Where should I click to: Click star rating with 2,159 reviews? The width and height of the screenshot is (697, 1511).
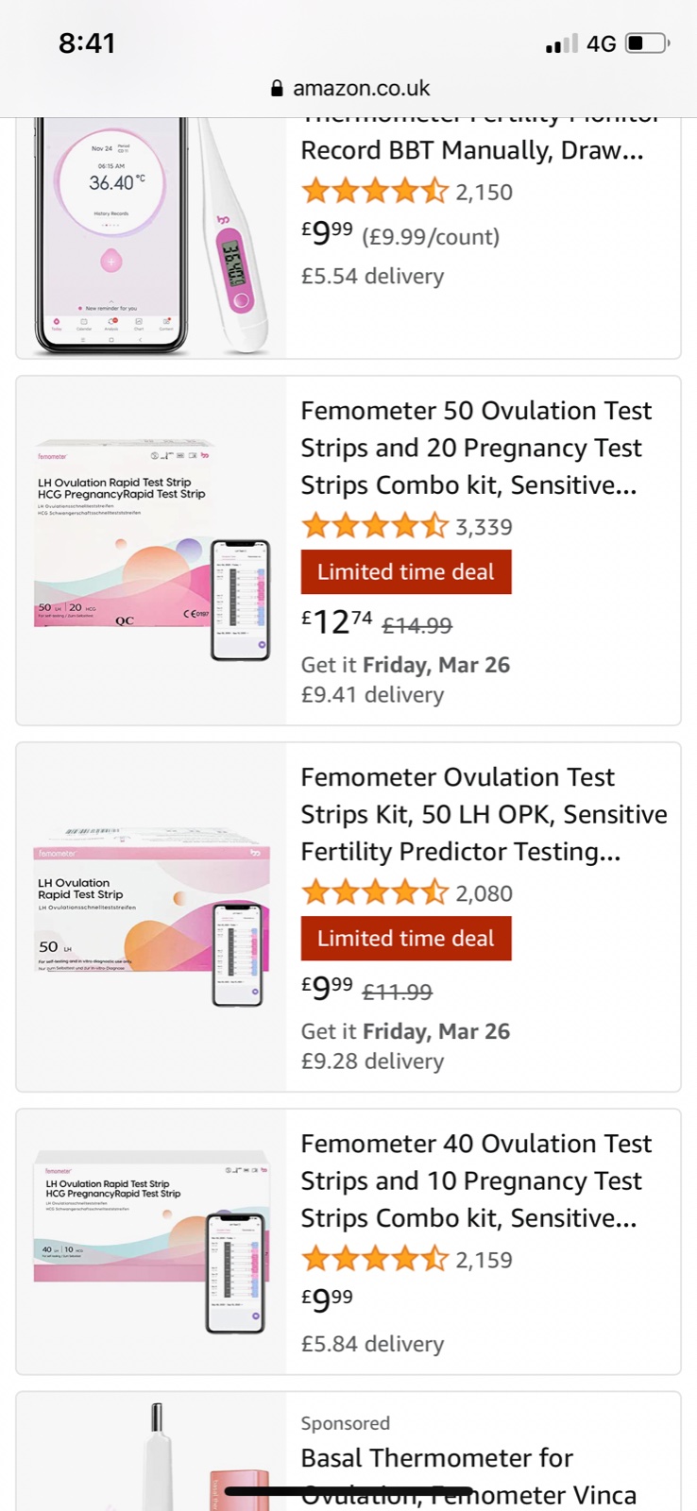[x=374, y=1259]
